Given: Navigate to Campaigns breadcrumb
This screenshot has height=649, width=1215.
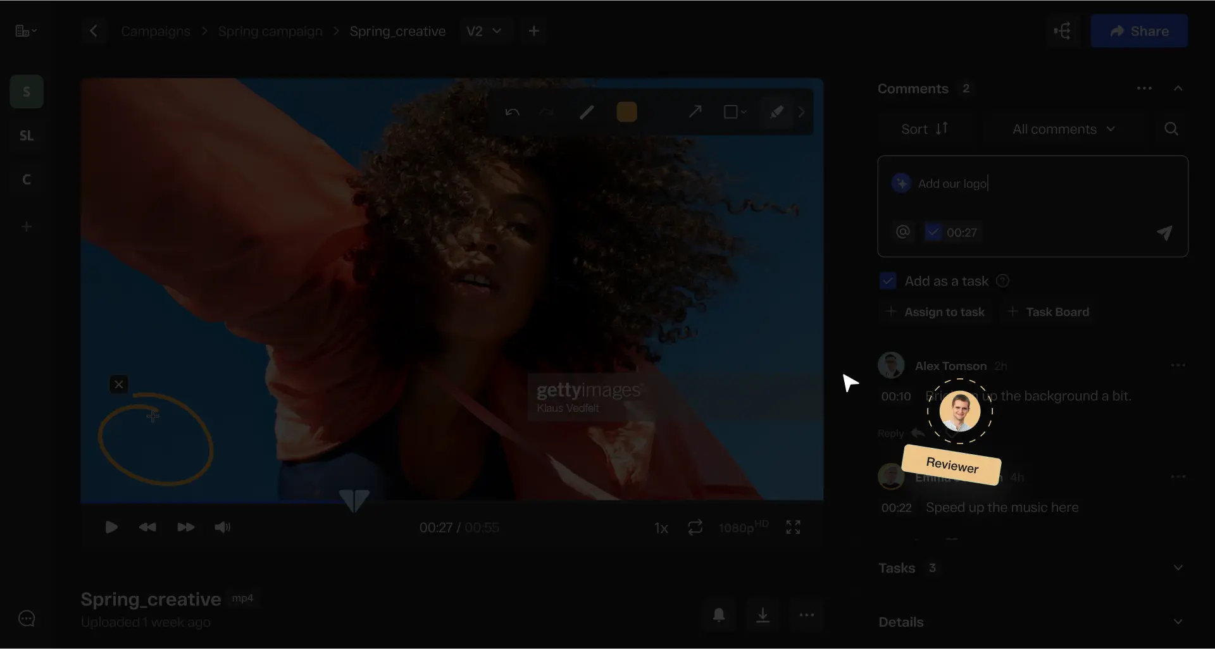Looking at the screenshot, I should click(x=155, y=31).
